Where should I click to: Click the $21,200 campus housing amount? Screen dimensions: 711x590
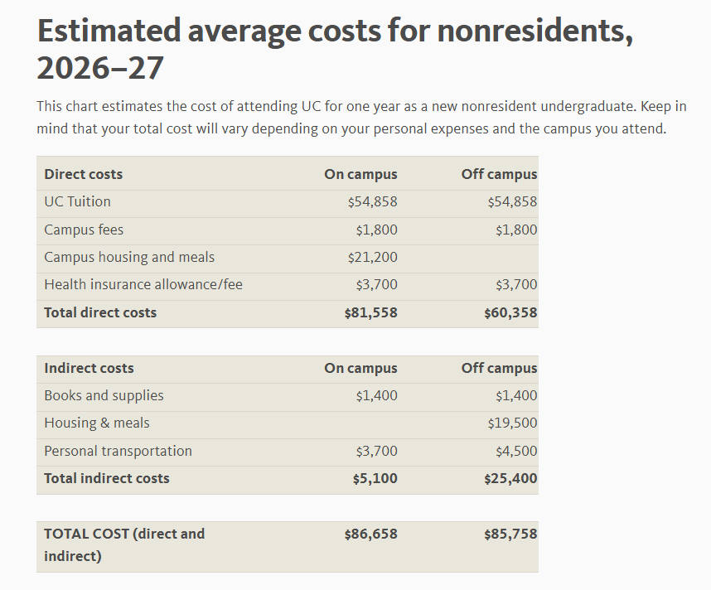coord(372,257)
